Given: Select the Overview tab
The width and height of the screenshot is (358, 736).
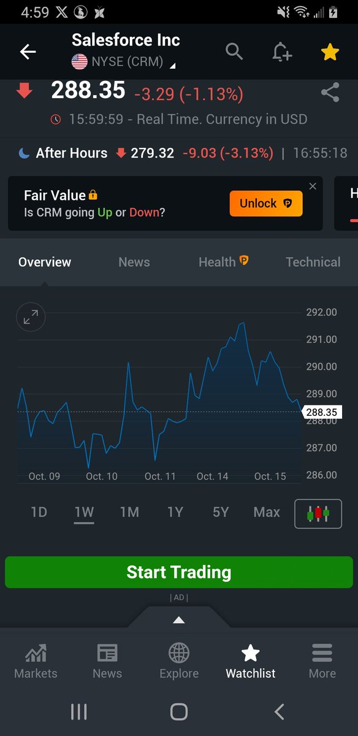Looking at the screenshot, I should (x=45, y=262).
